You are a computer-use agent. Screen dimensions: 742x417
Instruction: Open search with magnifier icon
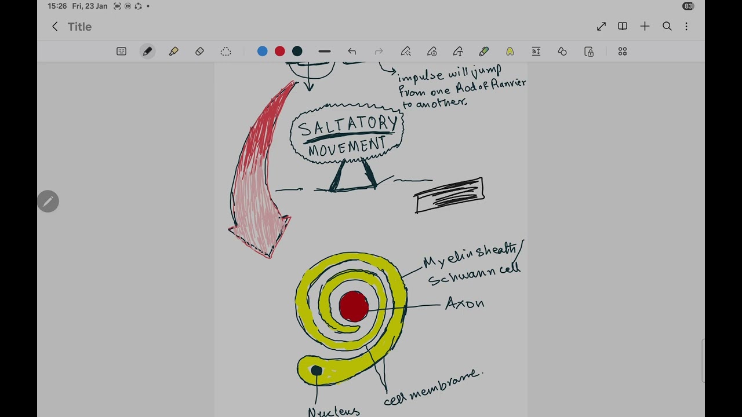[x=667, y=27]
